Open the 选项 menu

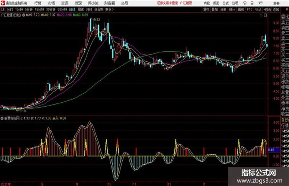(x=235, y=3)
